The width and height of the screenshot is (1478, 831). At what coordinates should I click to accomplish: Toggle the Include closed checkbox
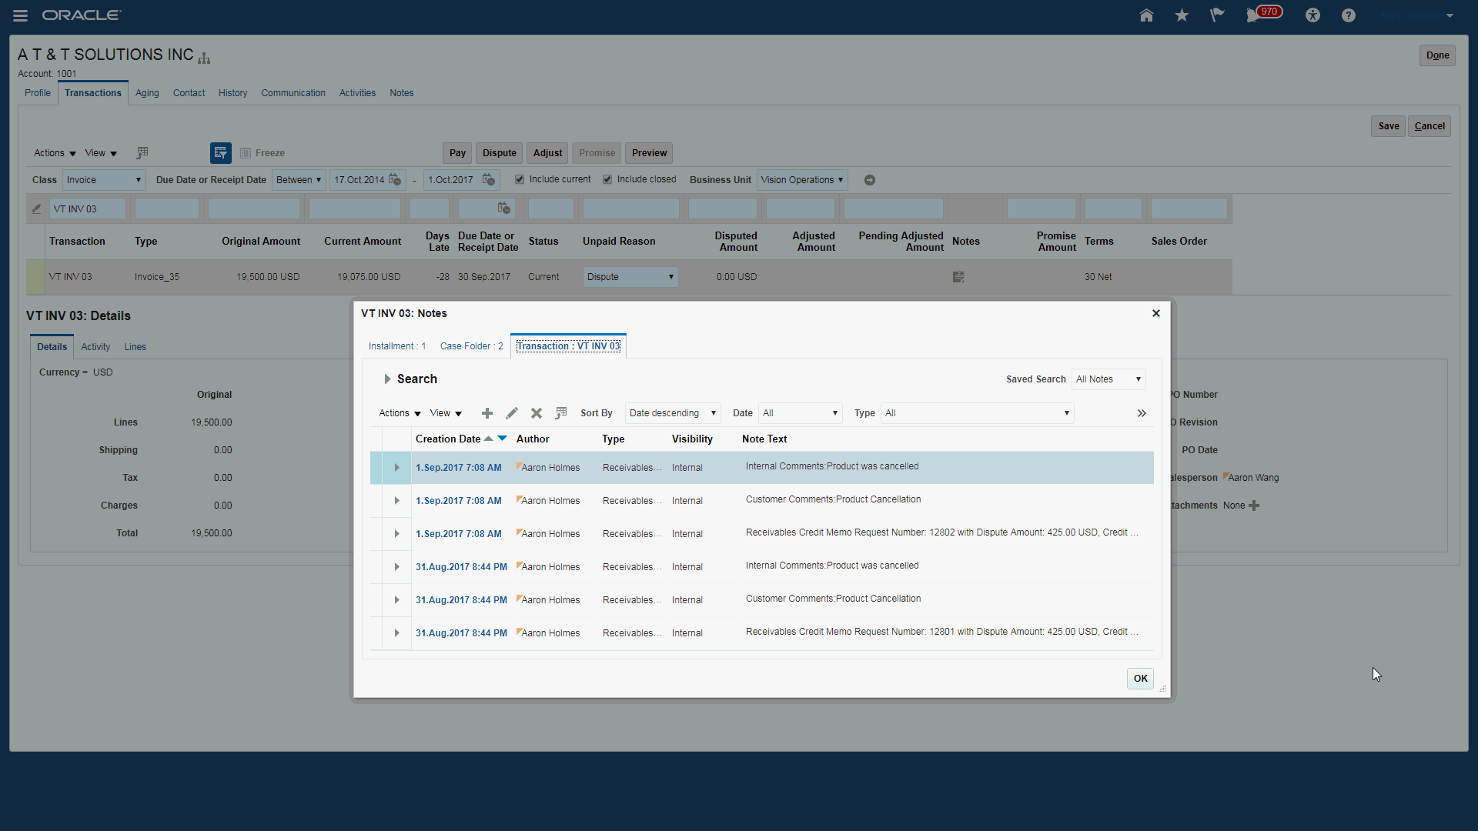pyautogui.click(x=607, y=179)
